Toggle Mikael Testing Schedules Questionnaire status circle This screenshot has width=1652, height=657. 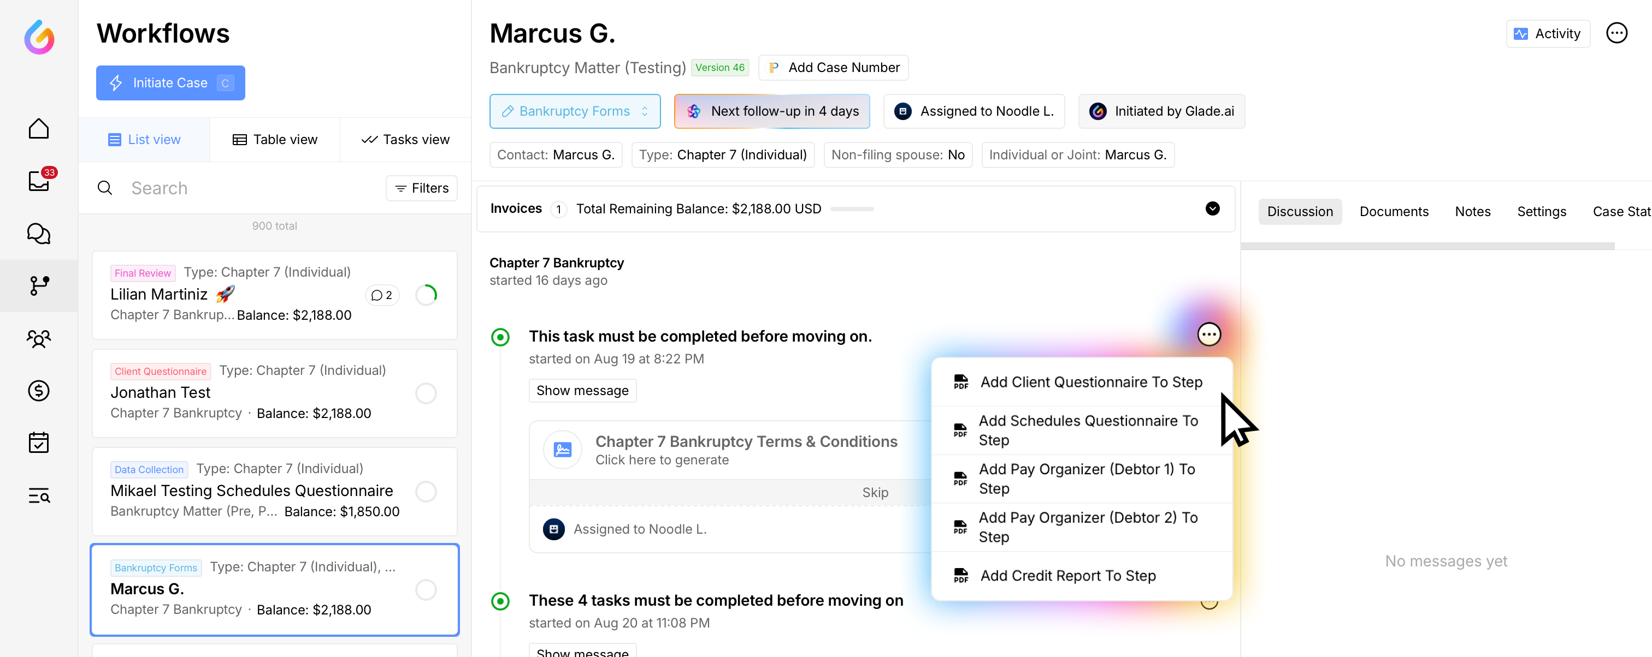tap(426, 491)
